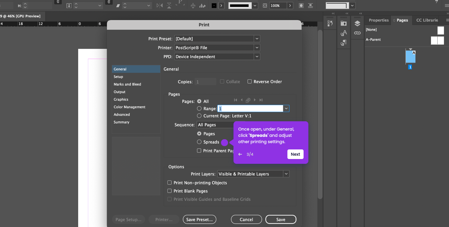Viewport: 449px width, 227px height.
Task: Click the wrap-around-object icon beside the 100% field
Action: [x=301, y=6]
